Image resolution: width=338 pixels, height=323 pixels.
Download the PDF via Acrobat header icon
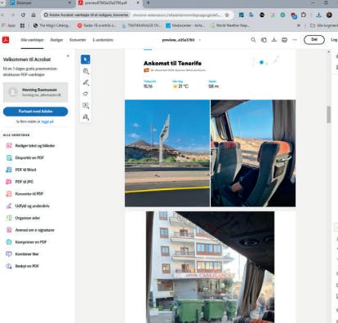(274, 40)
